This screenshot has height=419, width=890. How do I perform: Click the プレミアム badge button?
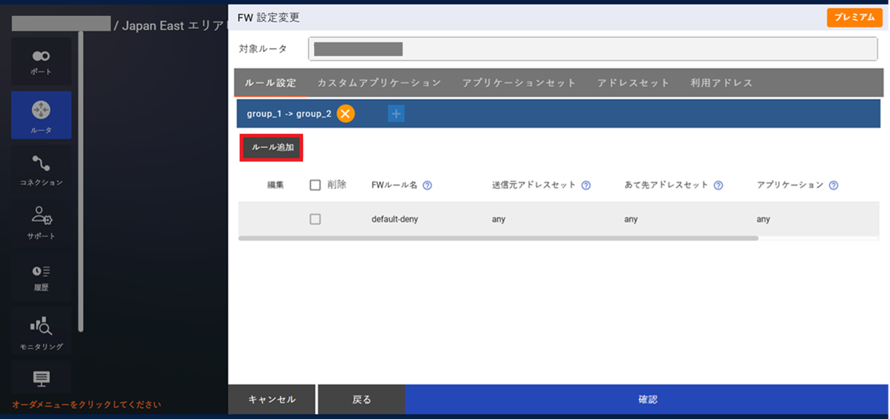pos(854,17)
